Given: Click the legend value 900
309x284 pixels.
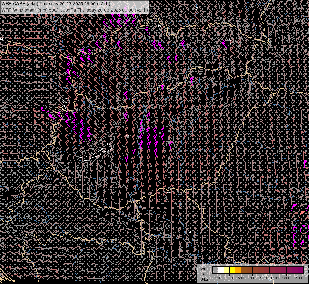Looking at the screenshot, I should point(264,278).
